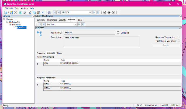The image size is (186, 109).
Task: Search with the binoculars icon
Action: [49, 12]
